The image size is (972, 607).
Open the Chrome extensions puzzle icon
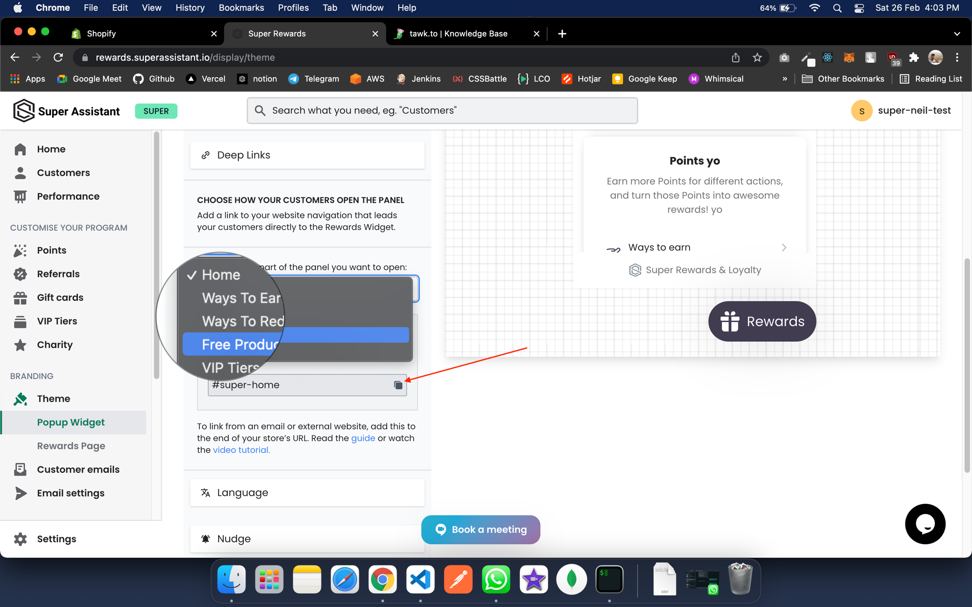[914, 57]
